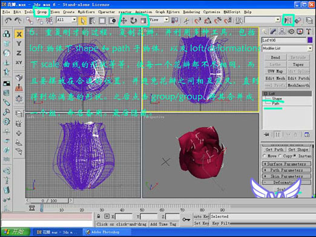This screenshot has width=316, height=237.
Task: Open the Customize menu
Action: (212, 12)
